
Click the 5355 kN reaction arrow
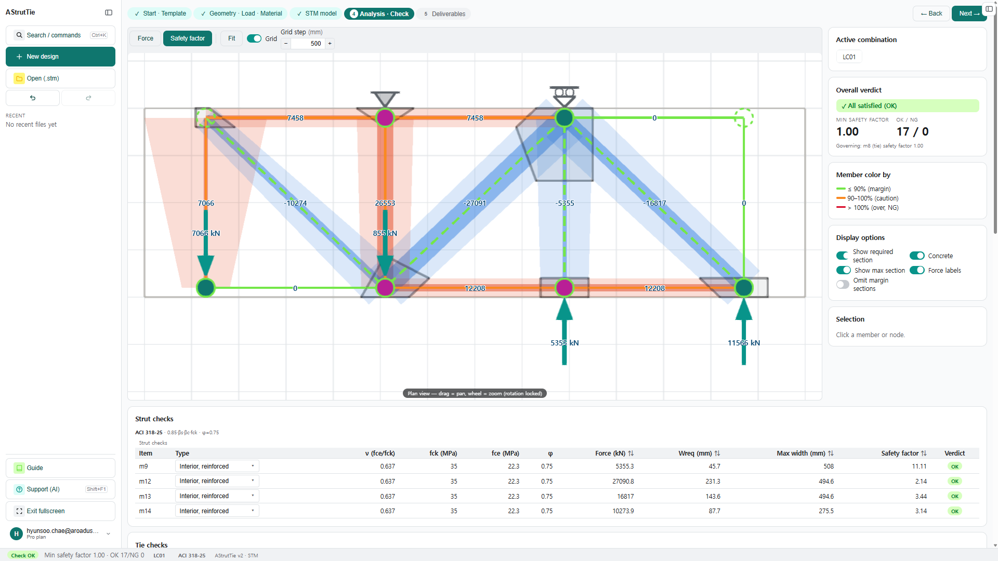564,332
